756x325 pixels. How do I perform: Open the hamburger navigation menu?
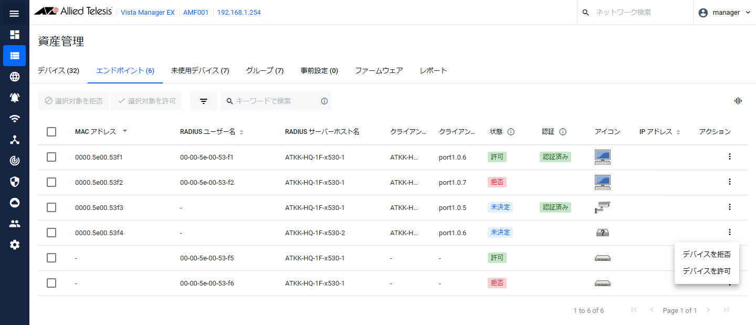click(x=14, y=14)
